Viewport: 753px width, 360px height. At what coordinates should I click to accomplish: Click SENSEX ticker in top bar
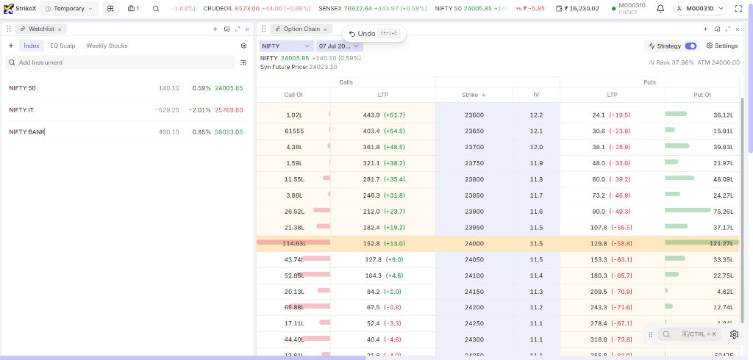point(372,9)
